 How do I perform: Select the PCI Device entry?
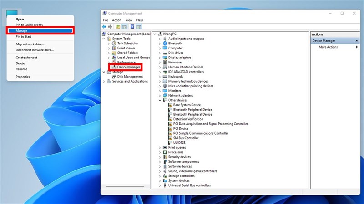181,129
